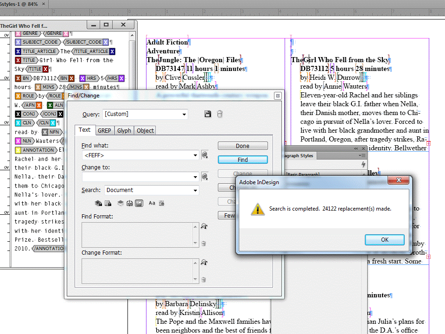Click the Fewer Options button
445x334 pixels.
[227, 215]
